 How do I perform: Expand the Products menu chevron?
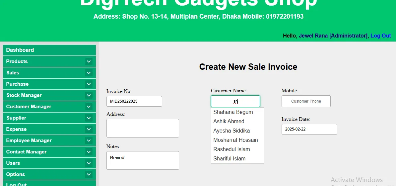[x=89, y=61]
